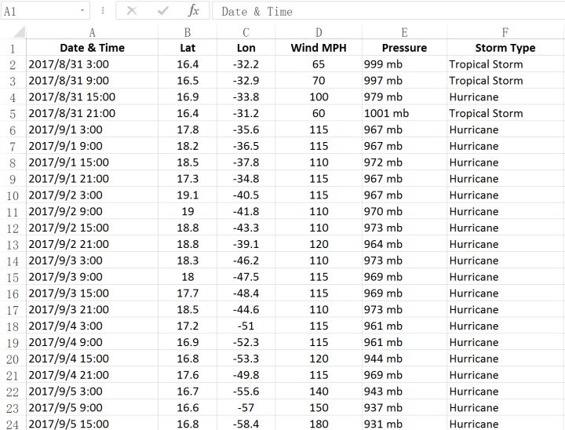Image resolution: width=565 pixels, height=430 pixels.
Task: Click the Enter checkmark formula bar icon
Action: 163,11
